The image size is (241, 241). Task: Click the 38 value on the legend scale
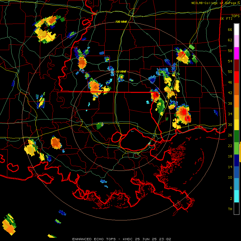[x=230, y=103]
